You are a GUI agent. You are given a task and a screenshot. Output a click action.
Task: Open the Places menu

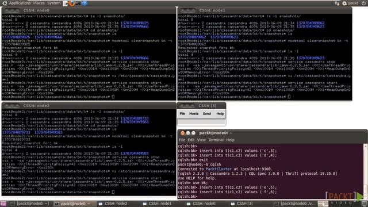tap(39, 3)
